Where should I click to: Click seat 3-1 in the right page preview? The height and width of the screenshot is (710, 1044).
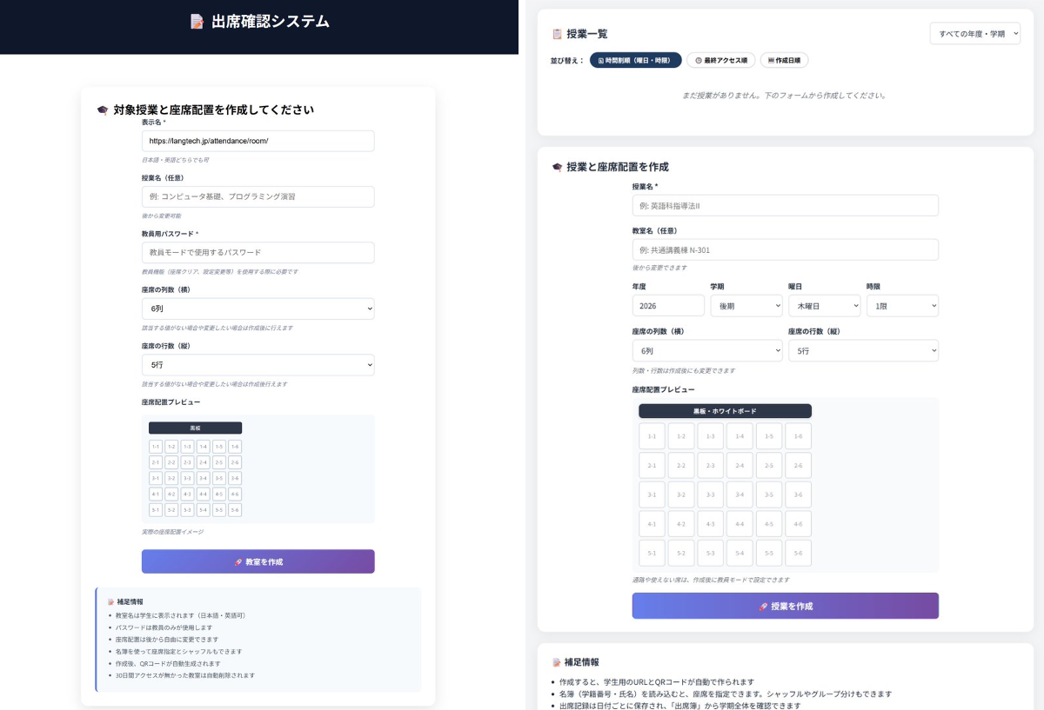[652, 495]
